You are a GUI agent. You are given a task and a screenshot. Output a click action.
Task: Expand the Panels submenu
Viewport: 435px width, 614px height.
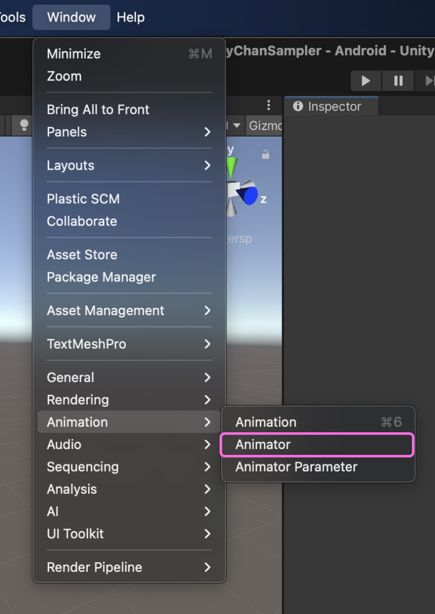129,132
